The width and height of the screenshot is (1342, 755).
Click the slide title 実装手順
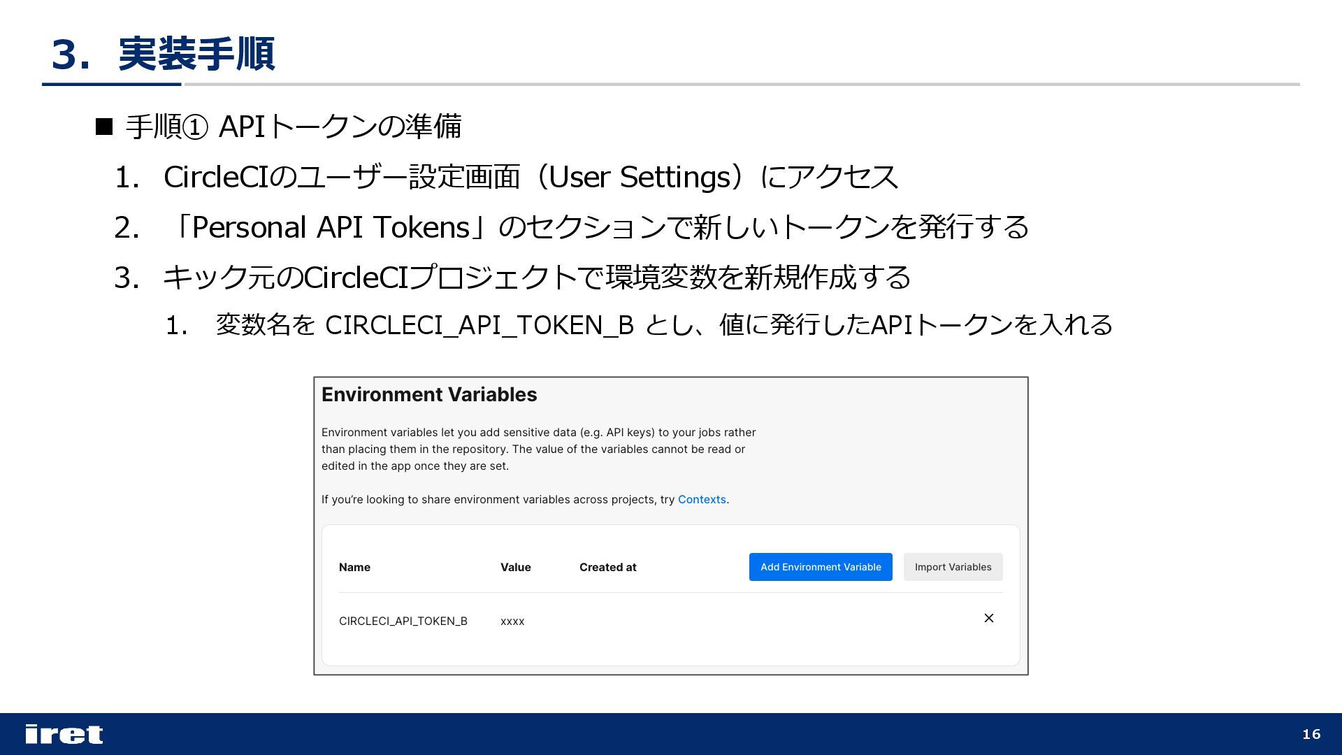tap(196, 55)
